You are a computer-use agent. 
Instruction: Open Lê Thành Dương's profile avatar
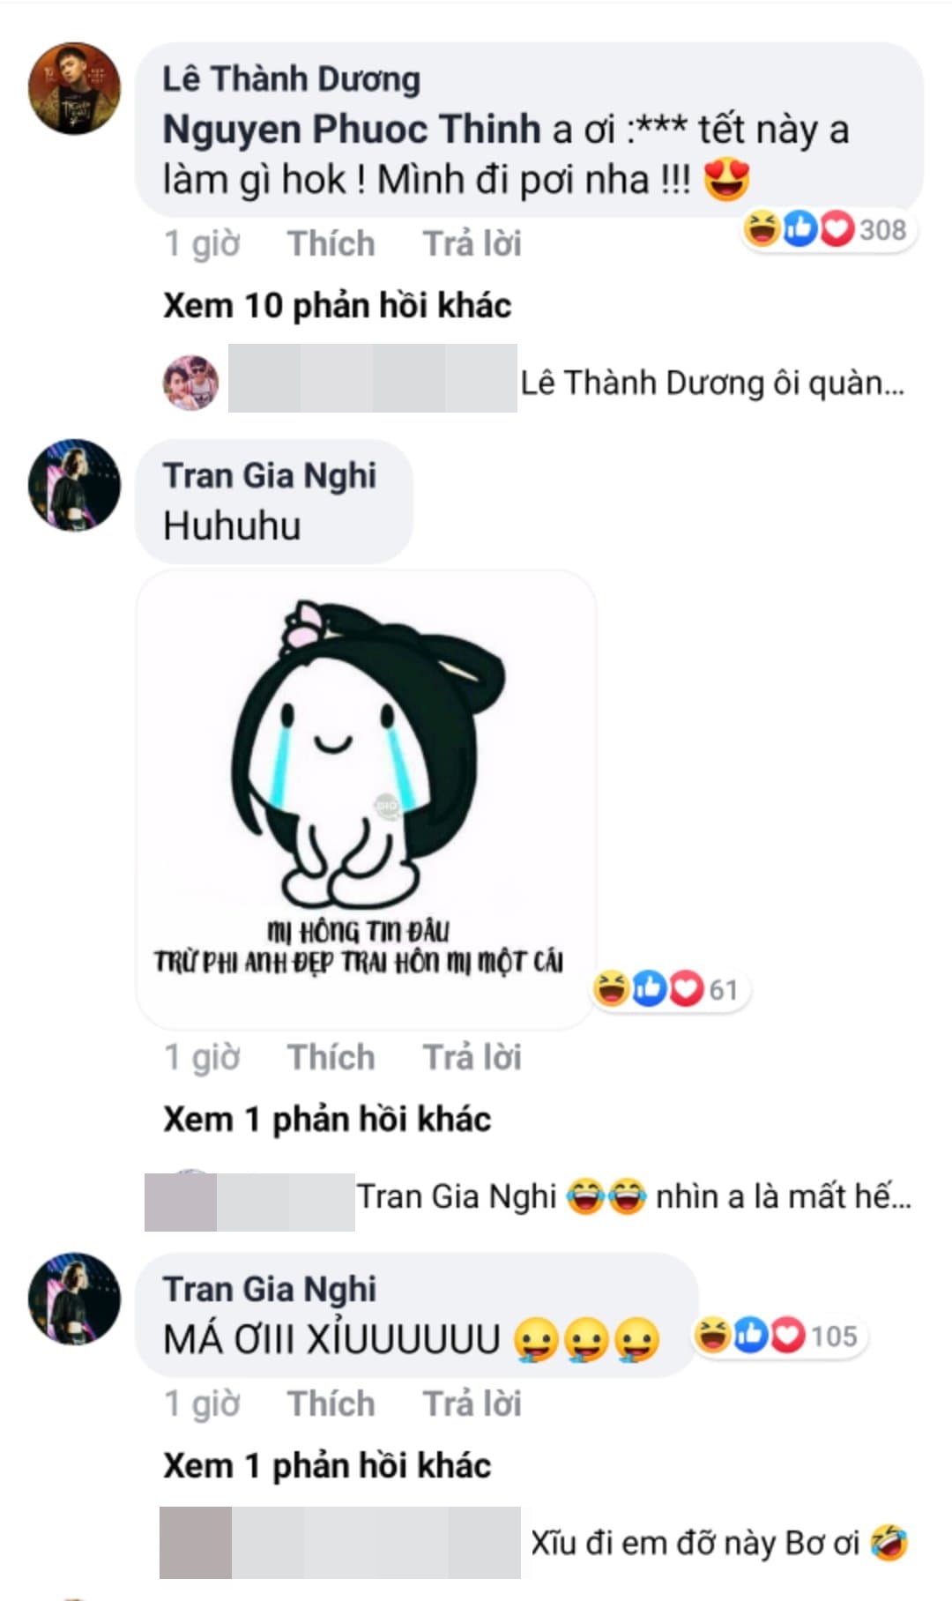click(x=74, y=88)
